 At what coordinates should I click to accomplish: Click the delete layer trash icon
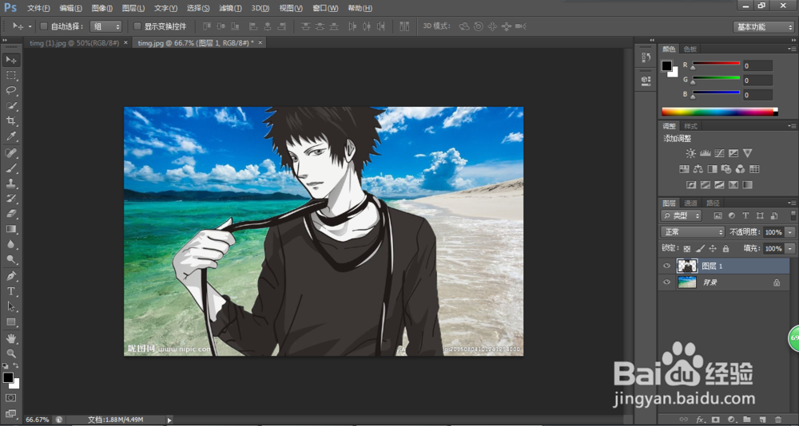pyautogui.click(x=780, y=420)
